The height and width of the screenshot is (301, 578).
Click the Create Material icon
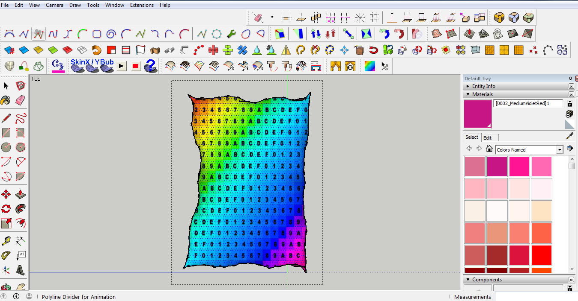pyautogui.click(x=569, y=114)
